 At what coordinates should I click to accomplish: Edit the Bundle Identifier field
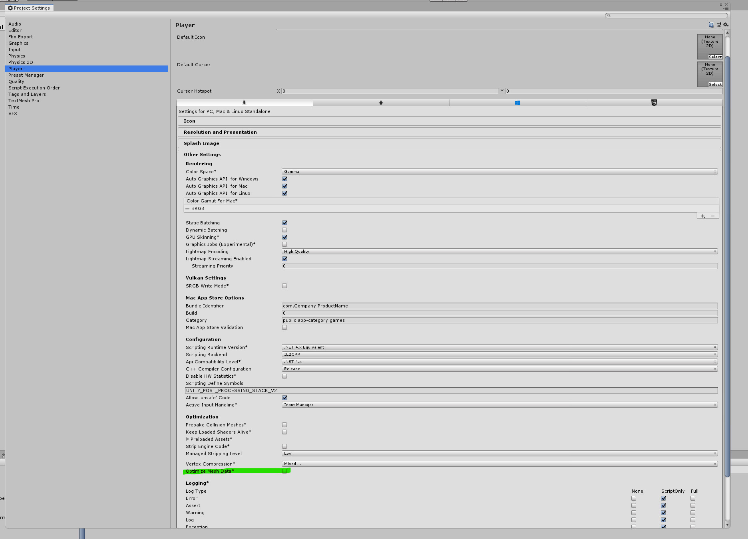click(499, 306)
